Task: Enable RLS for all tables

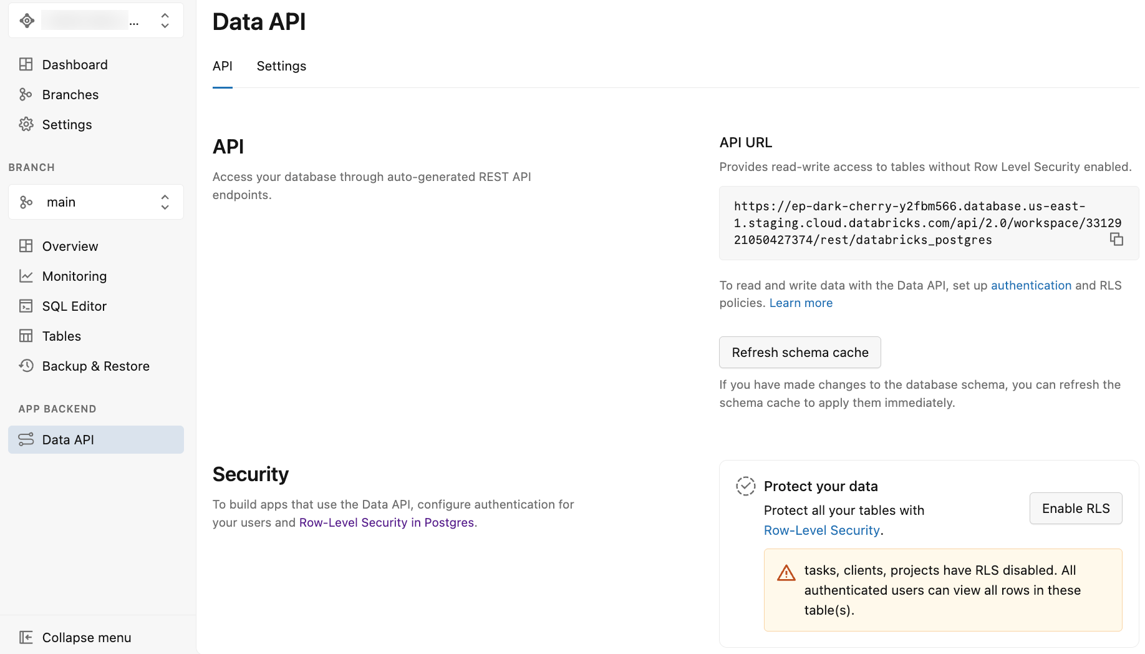Action: tap(1075, 508)
